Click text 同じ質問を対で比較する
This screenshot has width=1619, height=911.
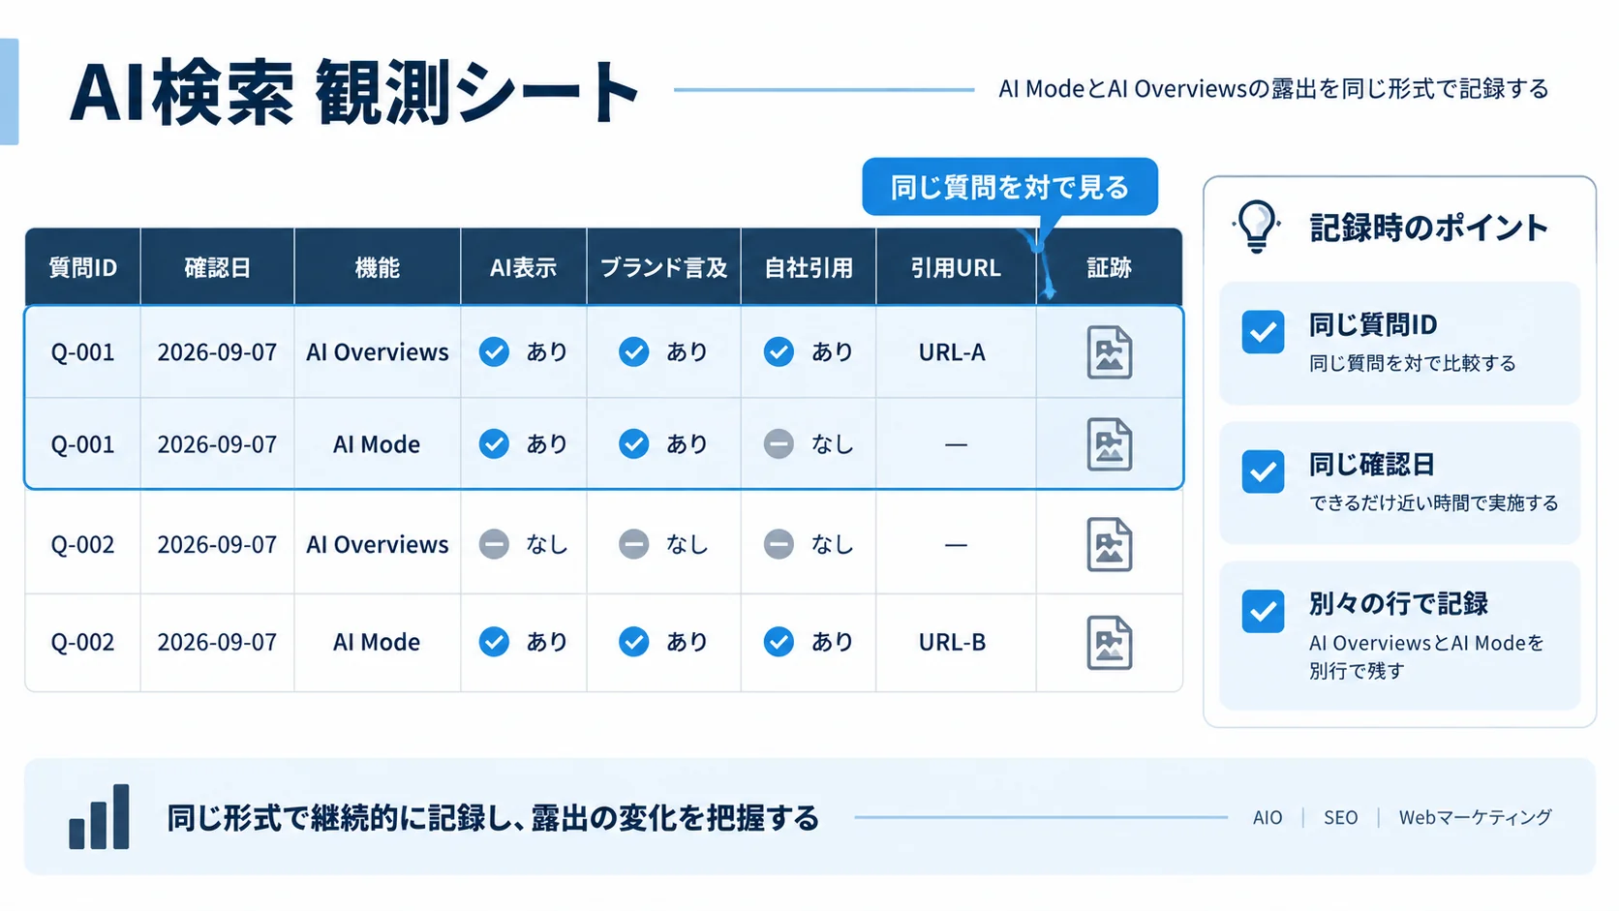point(1413,363)
